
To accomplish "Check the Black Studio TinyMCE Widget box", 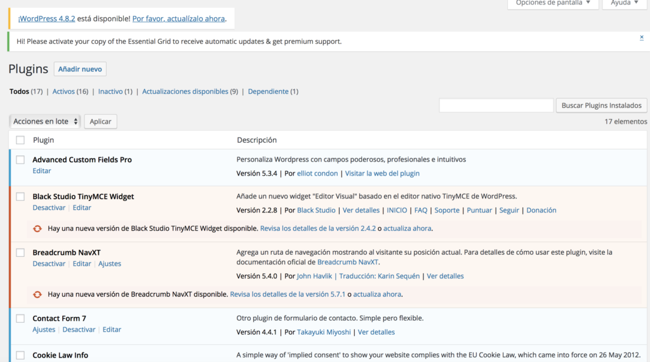I will (20, 197).
